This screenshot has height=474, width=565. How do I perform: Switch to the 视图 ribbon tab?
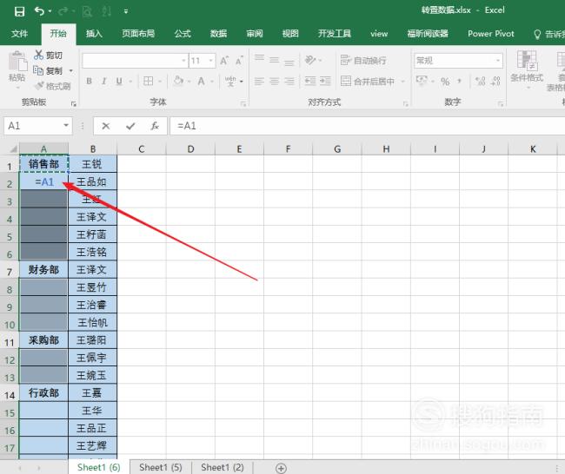[x=290, y=34]
